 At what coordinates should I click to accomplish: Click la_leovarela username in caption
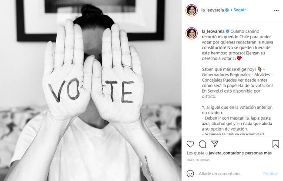pyautogui.click(x=213, y=31)
